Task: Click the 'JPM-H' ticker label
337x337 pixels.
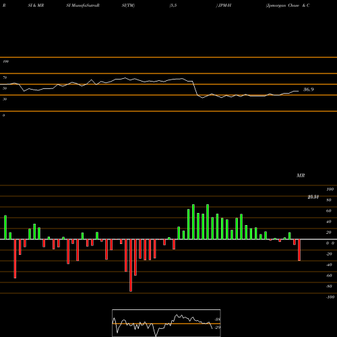Action: [x=224, y=5]
